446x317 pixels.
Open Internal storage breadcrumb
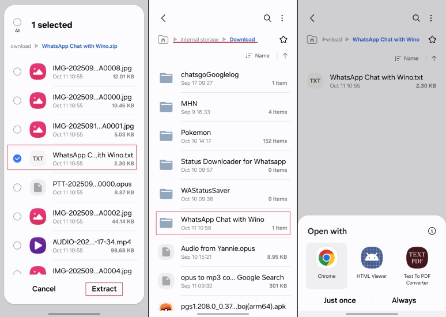coord(199,39)
